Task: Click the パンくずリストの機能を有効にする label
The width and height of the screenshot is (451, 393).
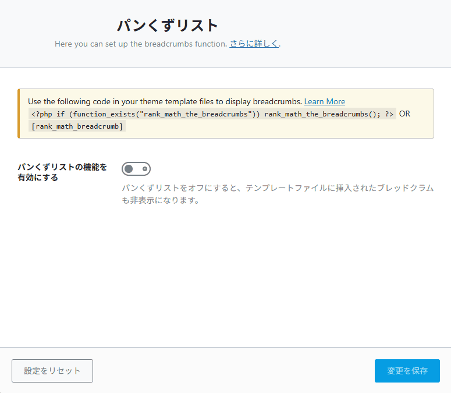Action: click(x=62, y=172)
